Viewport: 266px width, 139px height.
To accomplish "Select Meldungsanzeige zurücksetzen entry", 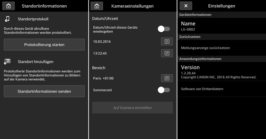I will (205, 48).
